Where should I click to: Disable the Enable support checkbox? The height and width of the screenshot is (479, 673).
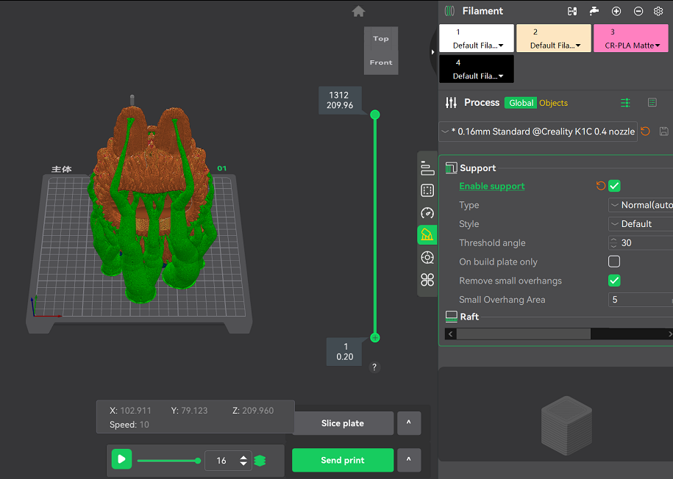[x=614, y=186]
